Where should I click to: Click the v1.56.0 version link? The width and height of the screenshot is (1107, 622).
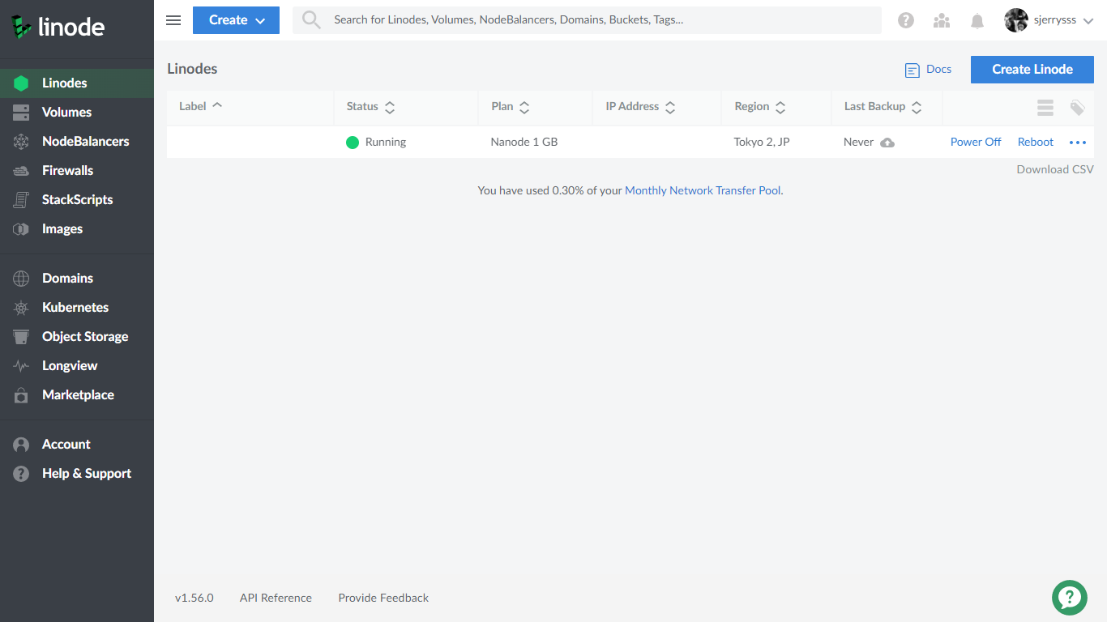point(194,598)
